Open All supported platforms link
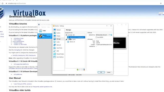This screenshot has width=164, height=92. [x=21, y=64]
